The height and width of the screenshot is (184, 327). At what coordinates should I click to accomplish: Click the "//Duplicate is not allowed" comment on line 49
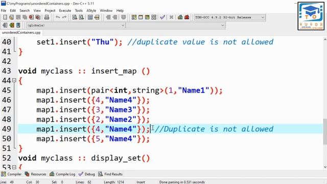coord(214,129)
